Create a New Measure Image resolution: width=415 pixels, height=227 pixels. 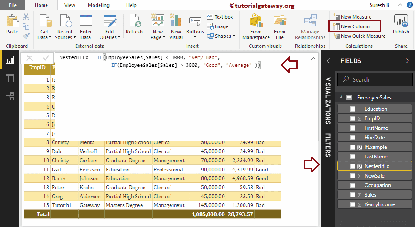[x=352, y=17]
